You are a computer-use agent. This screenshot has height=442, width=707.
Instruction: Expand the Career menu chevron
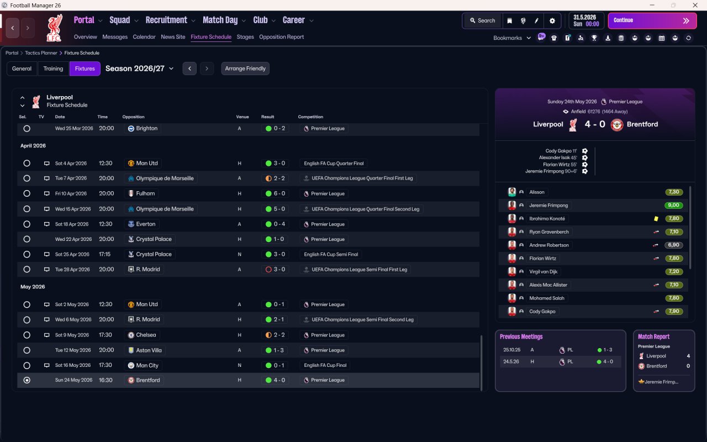[x=311, y=21]
